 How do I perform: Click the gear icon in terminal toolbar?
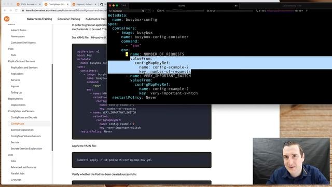coord(143,11)
